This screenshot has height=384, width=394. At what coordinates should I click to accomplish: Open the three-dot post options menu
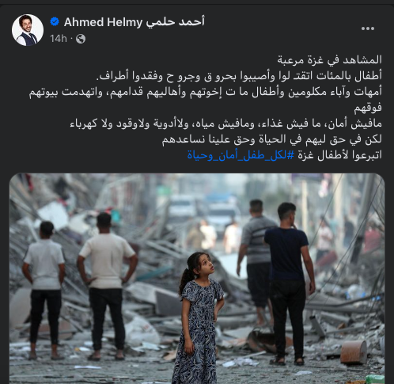368,29
